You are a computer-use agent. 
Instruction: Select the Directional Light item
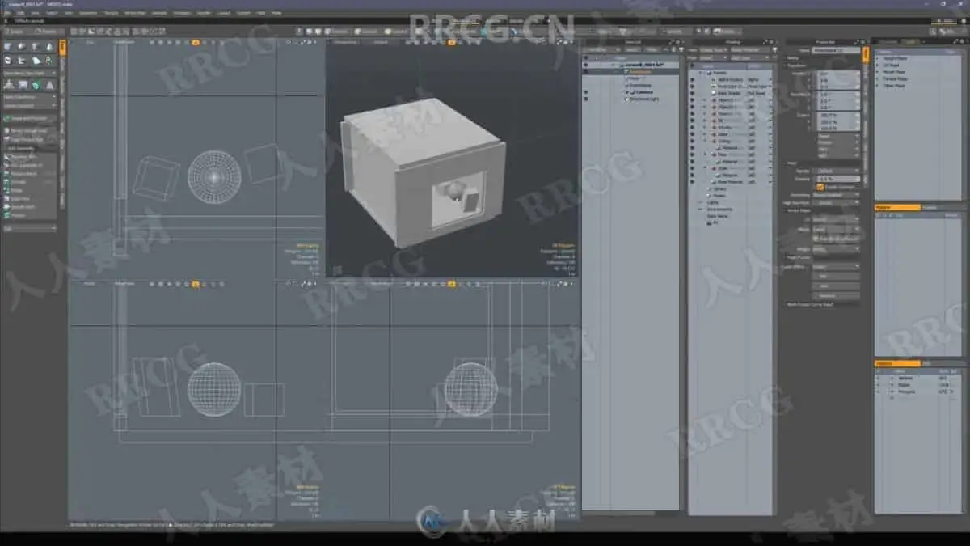[644, 99]
